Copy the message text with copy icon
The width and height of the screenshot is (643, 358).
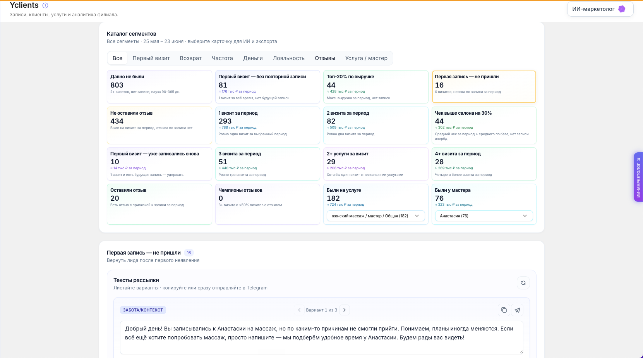(x=504, y=310)
